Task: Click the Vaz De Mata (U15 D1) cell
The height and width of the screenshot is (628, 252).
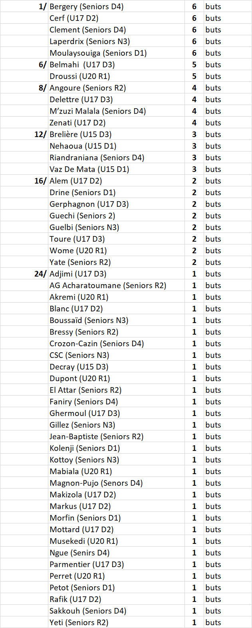Action: click(117, 169)
